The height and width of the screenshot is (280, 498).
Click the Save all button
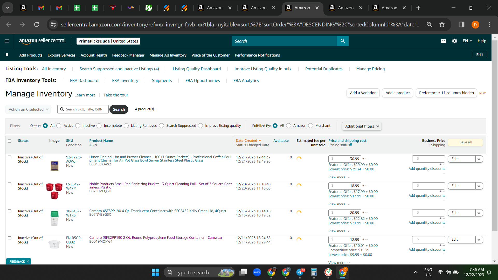466,142
